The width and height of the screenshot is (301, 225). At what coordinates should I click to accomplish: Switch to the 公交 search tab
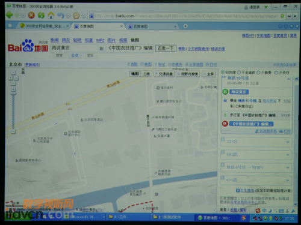pyautogui.click(x=75, y=55)
